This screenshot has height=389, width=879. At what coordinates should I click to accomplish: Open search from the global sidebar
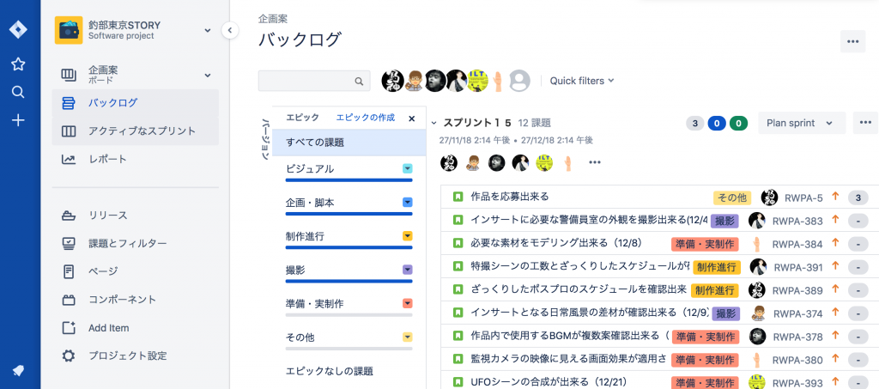coord(18,92)
